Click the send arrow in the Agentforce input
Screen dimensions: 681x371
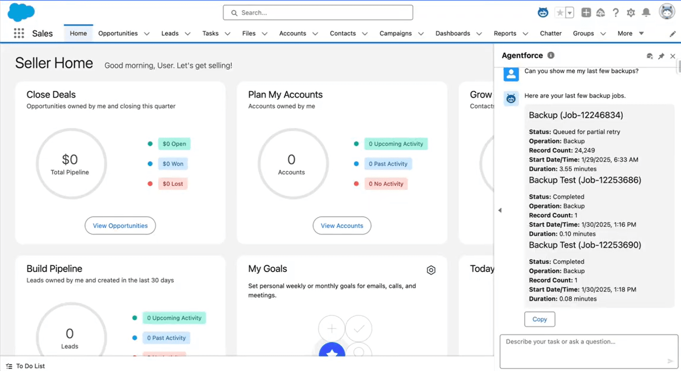click(x=670, y=361)
